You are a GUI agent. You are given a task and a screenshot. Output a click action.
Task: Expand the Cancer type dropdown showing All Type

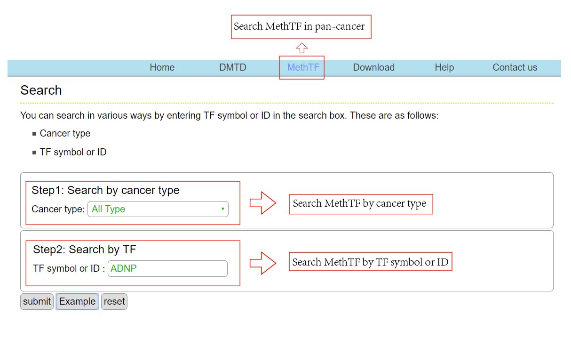click(158, 209)
